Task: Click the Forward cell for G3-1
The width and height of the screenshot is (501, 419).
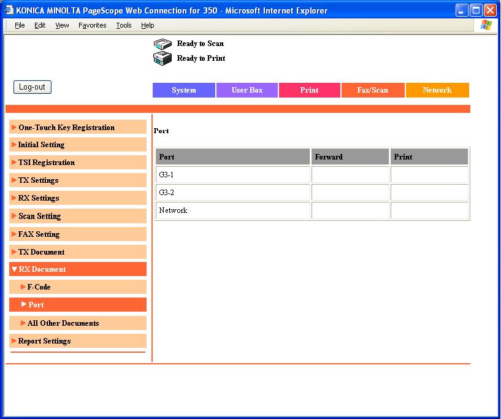Action: click(350, 175)
